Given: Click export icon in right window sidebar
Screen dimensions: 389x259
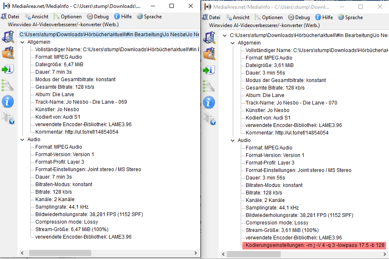Looking at the screenshot, I should pyautogui.click(x=209, y=70).
